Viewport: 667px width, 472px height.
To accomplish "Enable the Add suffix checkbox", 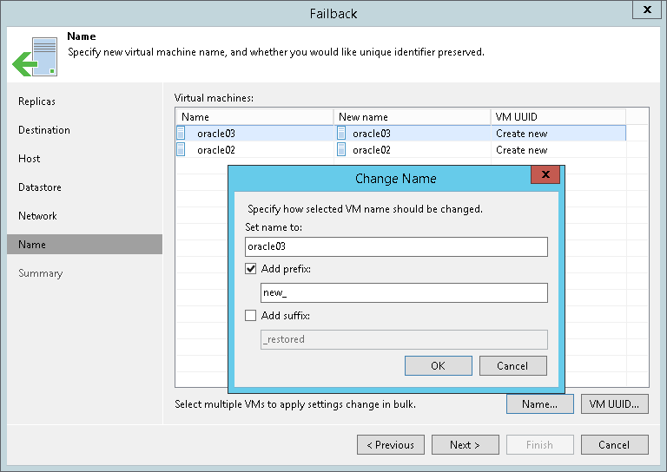I will click(x=251, y=316).
